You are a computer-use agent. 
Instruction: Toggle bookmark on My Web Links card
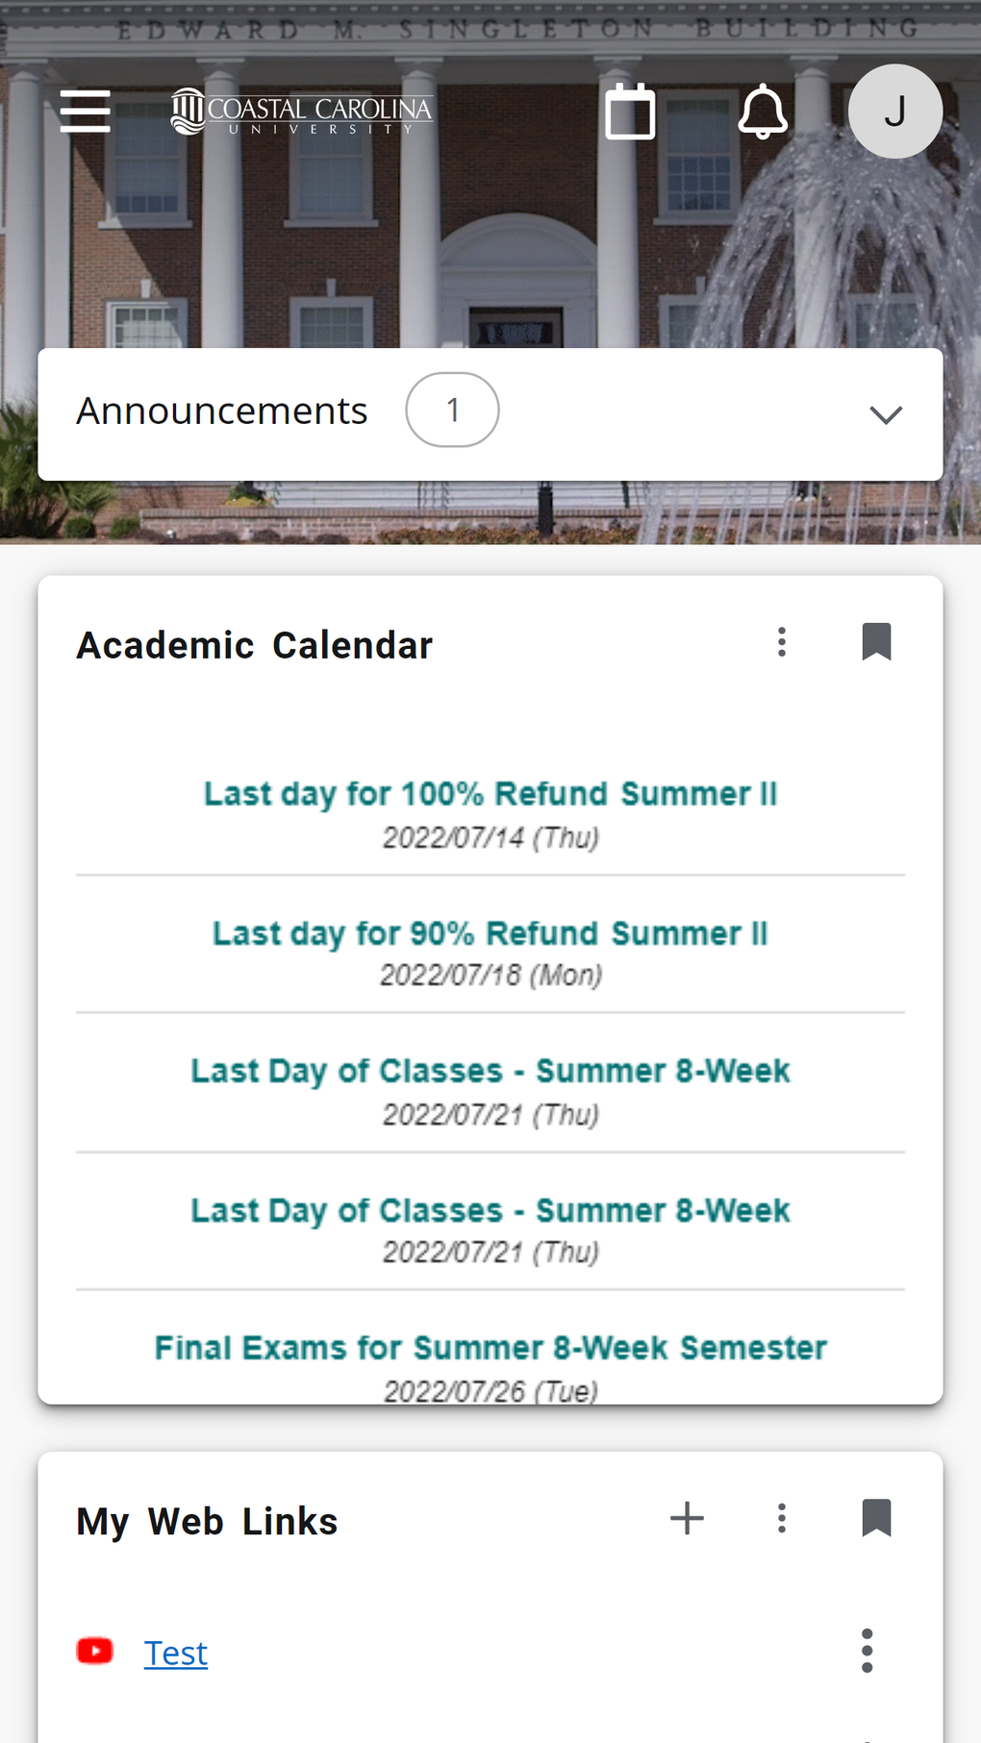[x=876, y=1519]
